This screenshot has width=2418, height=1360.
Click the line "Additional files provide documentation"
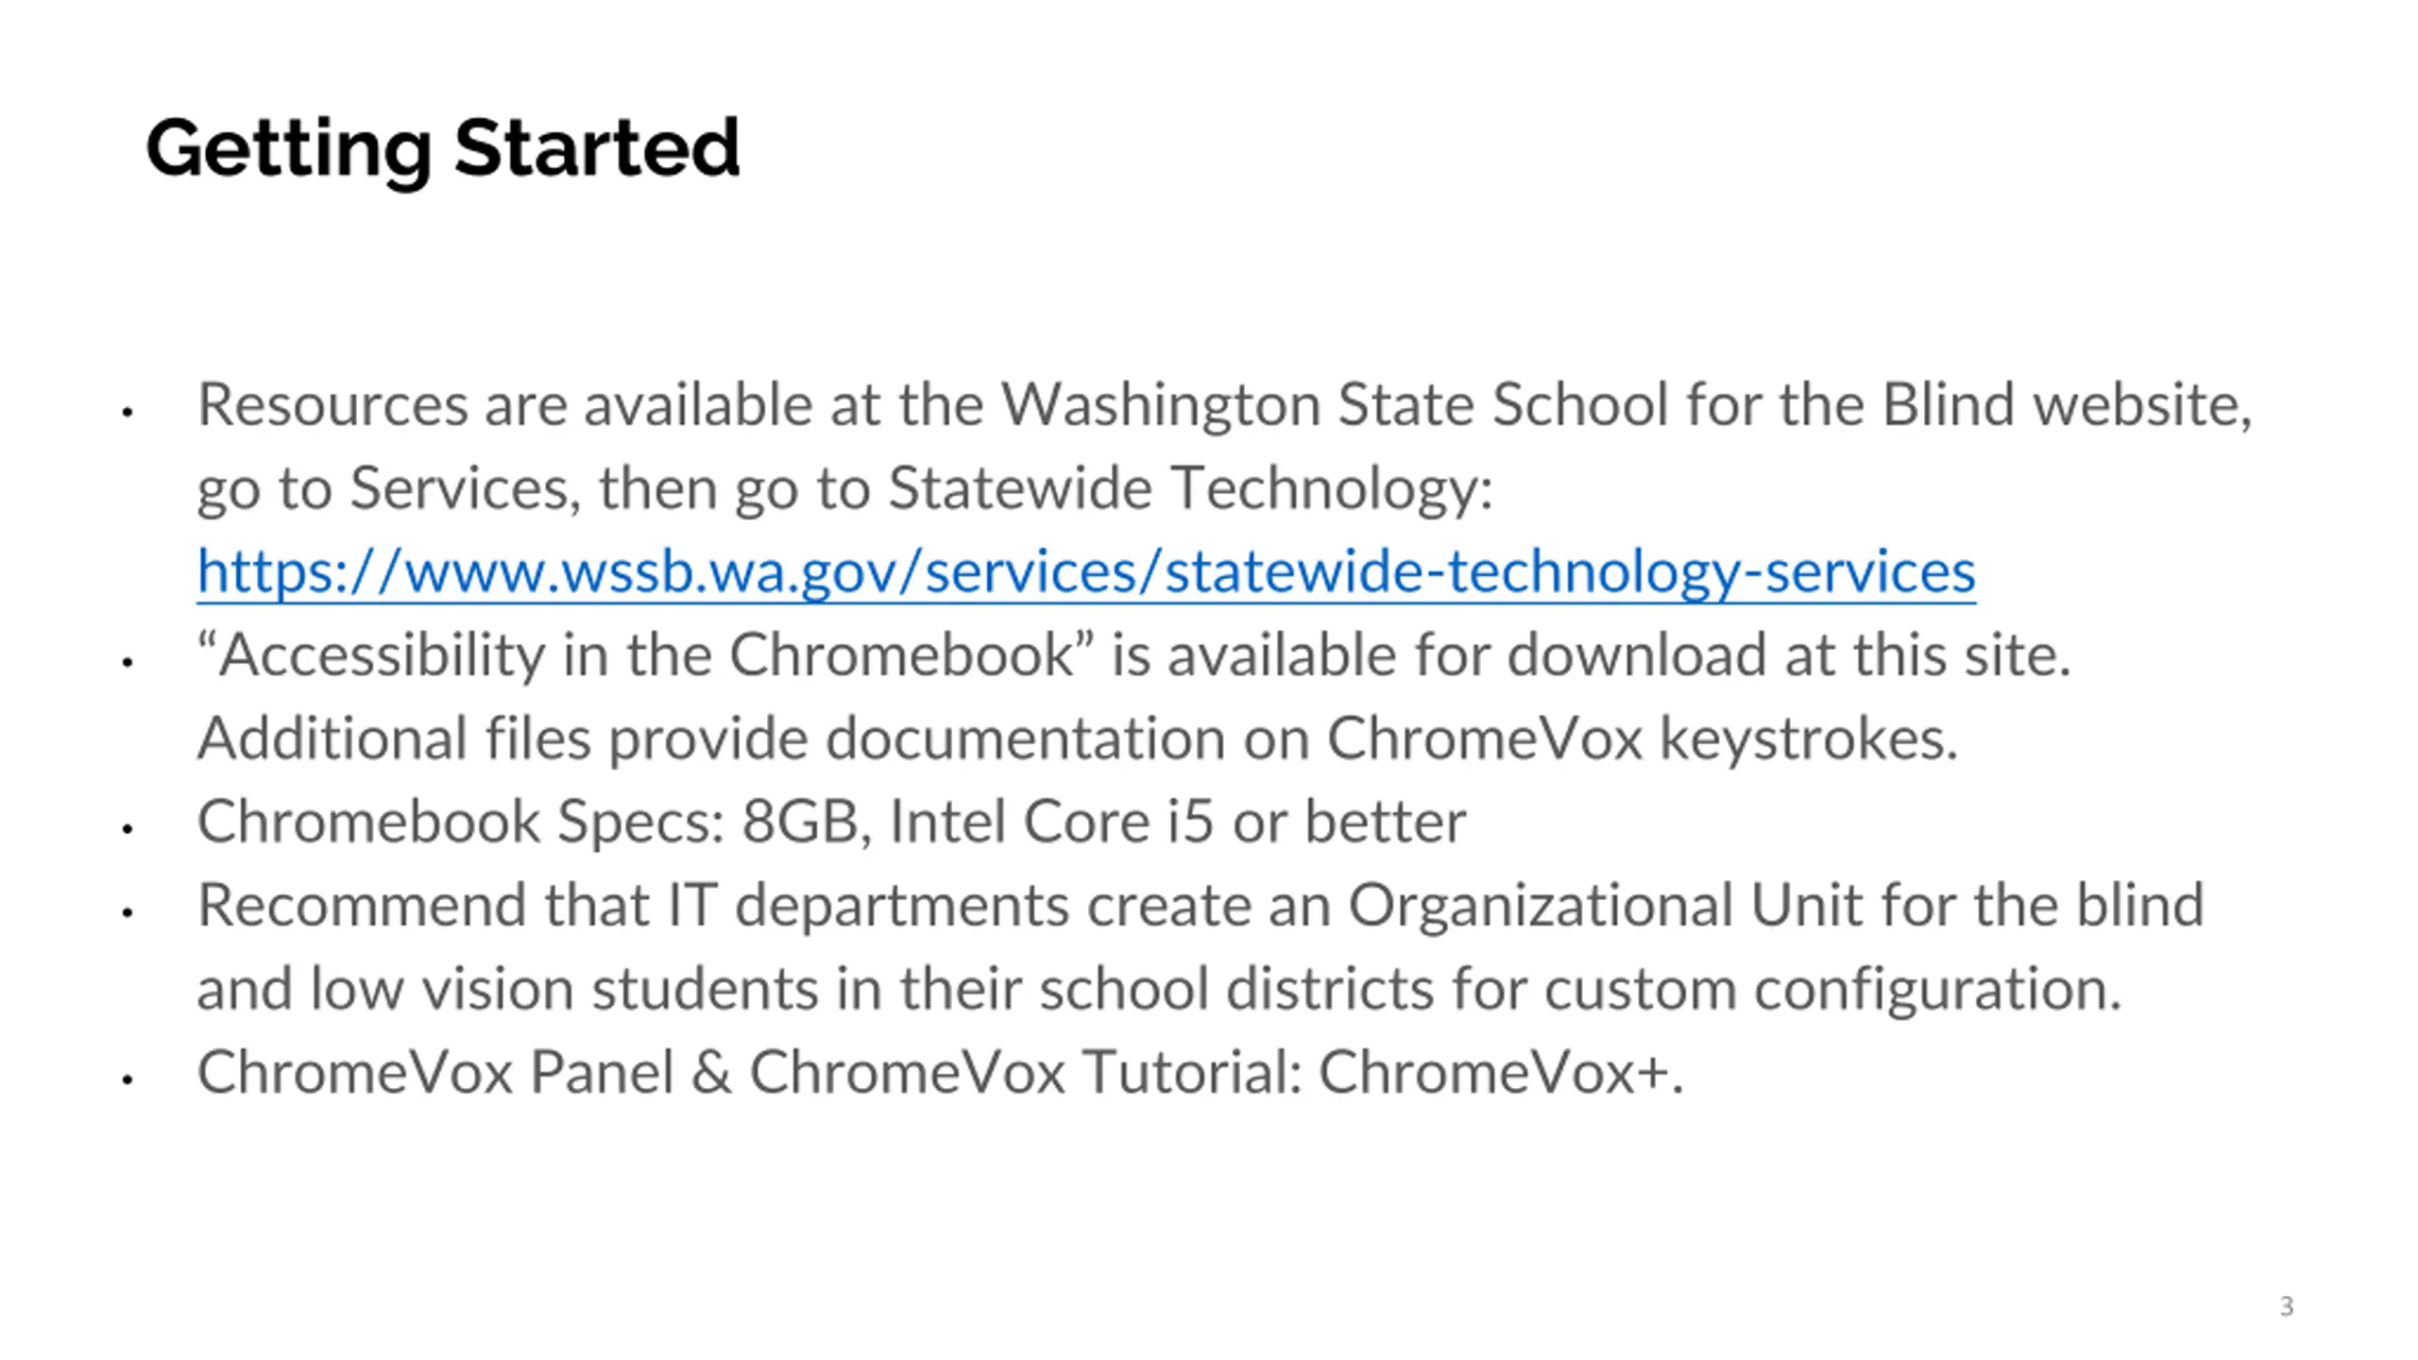coord(1078,739)
